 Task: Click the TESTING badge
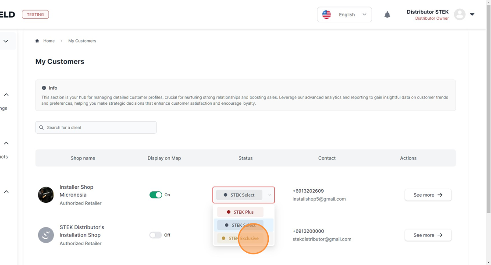click(x=36, y=14)
